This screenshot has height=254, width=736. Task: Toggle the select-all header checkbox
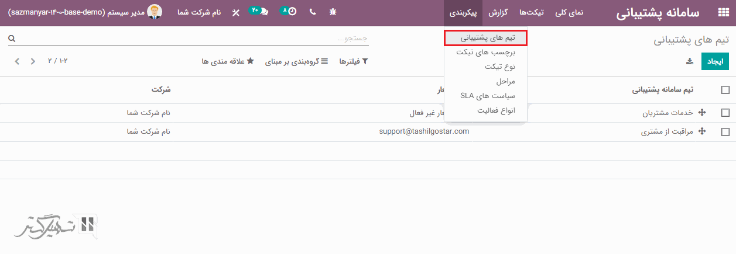pyautogui.click(x=725, y=90)
